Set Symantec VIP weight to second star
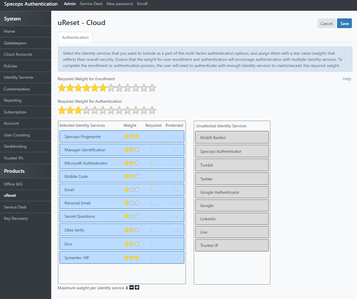 (132, 258)
